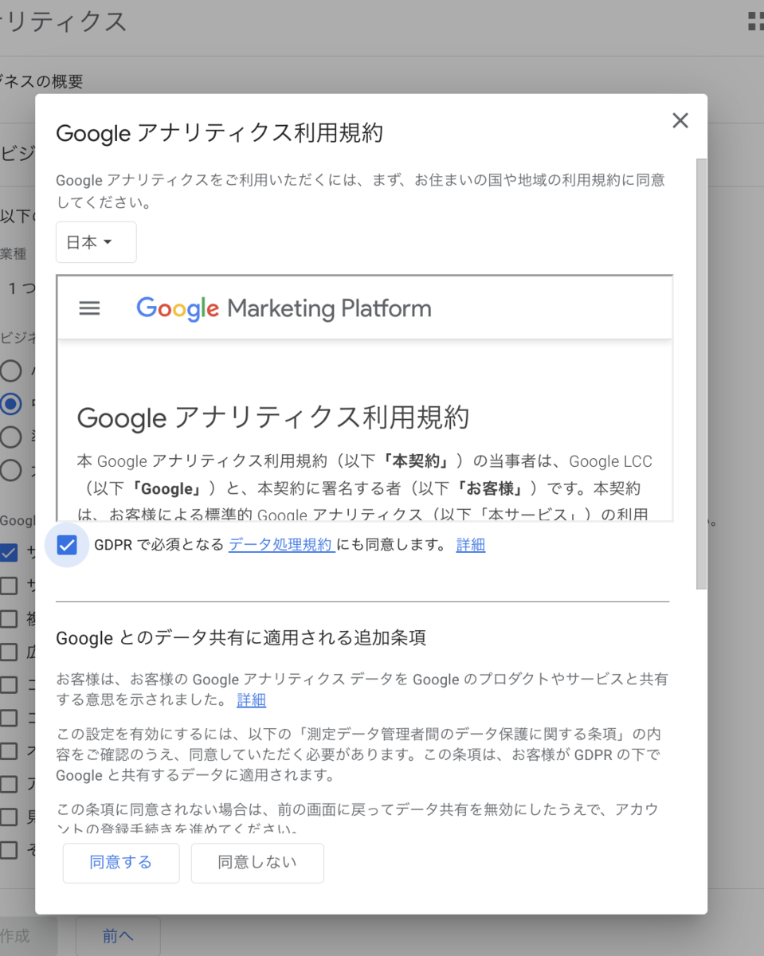Select the selected second business size radio
The width and height of the screenshot is (764, 956).
(x=10, y=404)
